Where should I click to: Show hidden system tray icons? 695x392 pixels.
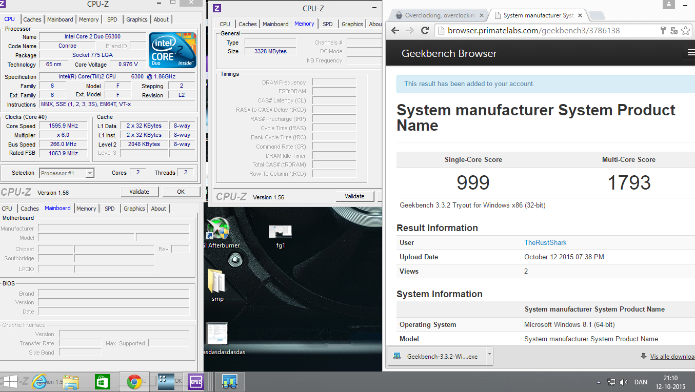pos(599,382)
